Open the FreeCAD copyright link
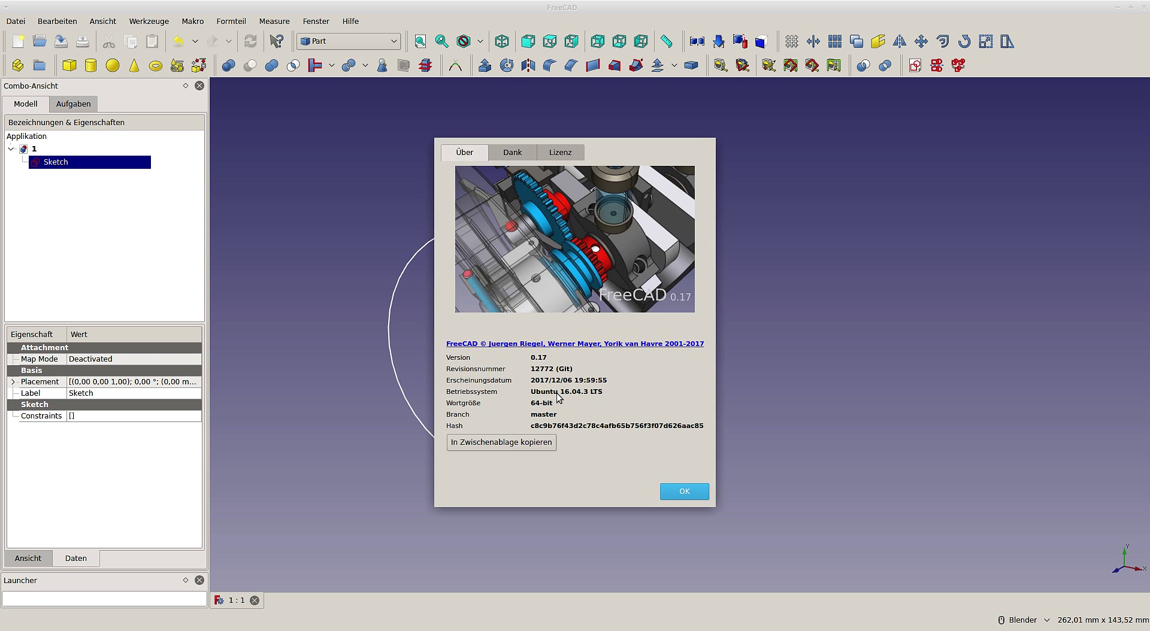This screenshot has width=1150, height=631. pyautogui.click(x=575, y=344)
